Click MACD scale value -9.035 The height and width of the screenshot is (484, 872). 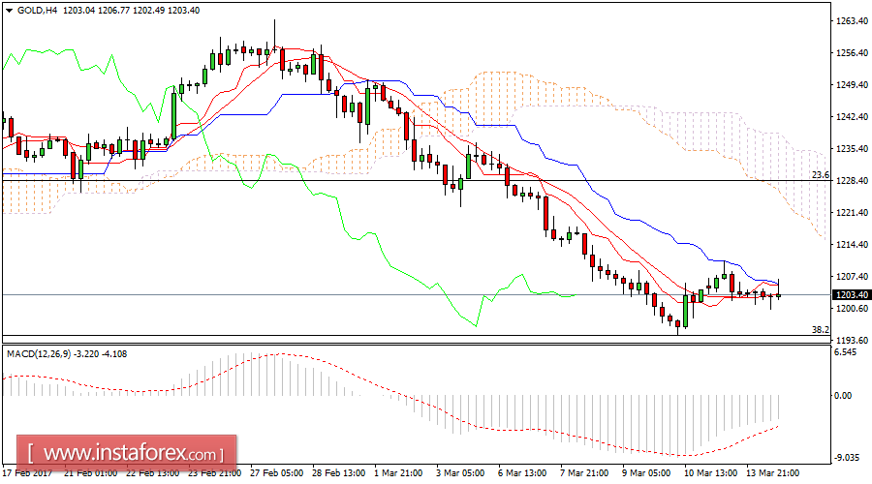[848, 457]
